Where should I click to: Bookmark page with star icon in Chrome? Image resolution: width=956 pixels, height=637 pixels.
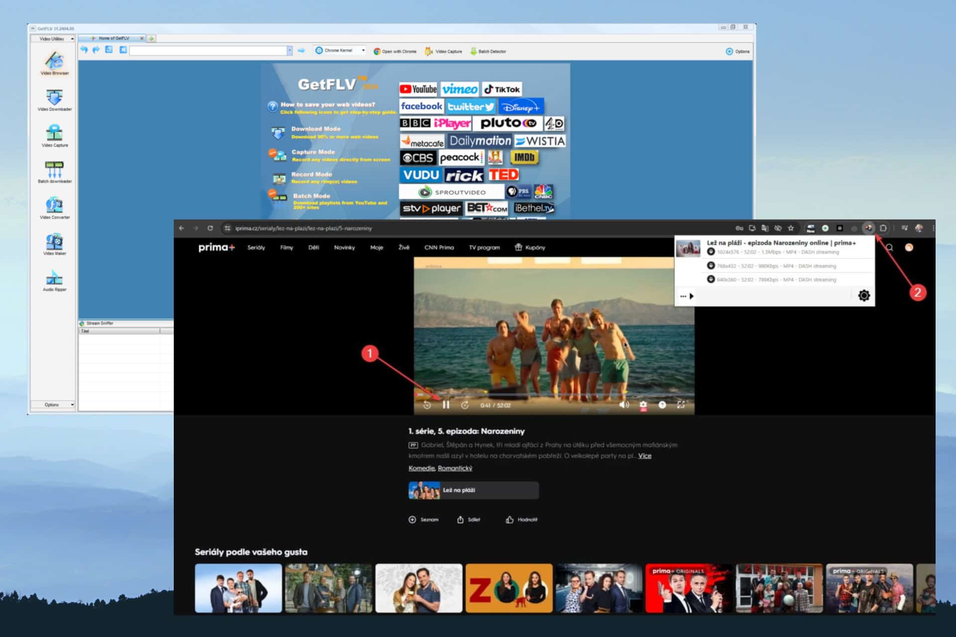click(x=791, y=228)
